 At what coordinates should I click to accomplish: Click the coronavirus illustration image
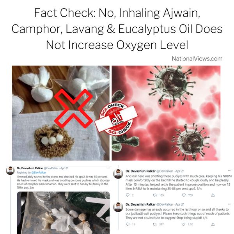[166, 113]
